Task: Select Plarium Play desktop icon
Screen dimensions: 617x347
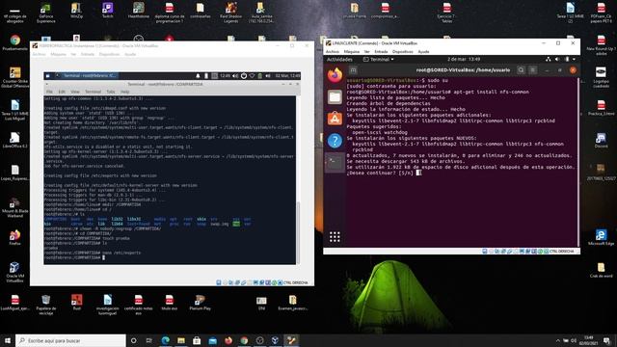Action: (x=200, y=302)
